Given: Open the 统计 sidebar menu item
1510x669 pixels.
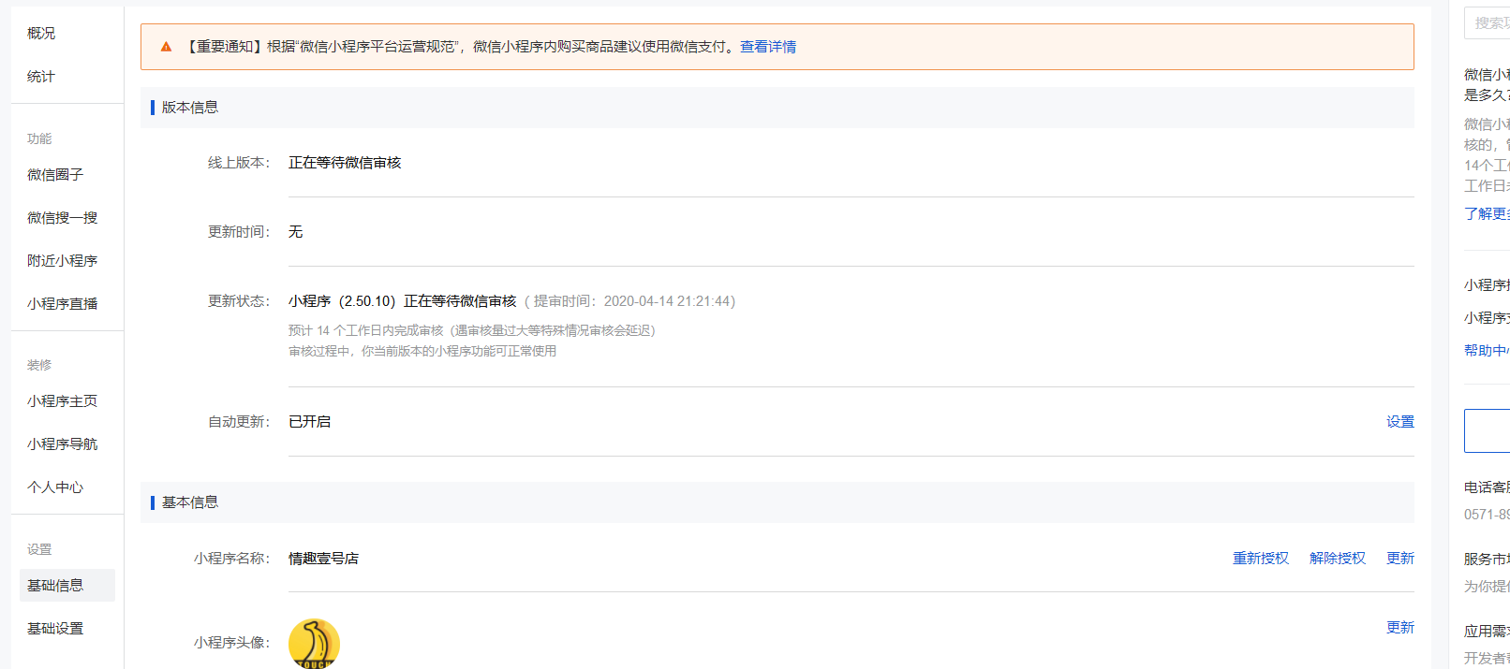Looking at the screenshot, I should [41, 77].
